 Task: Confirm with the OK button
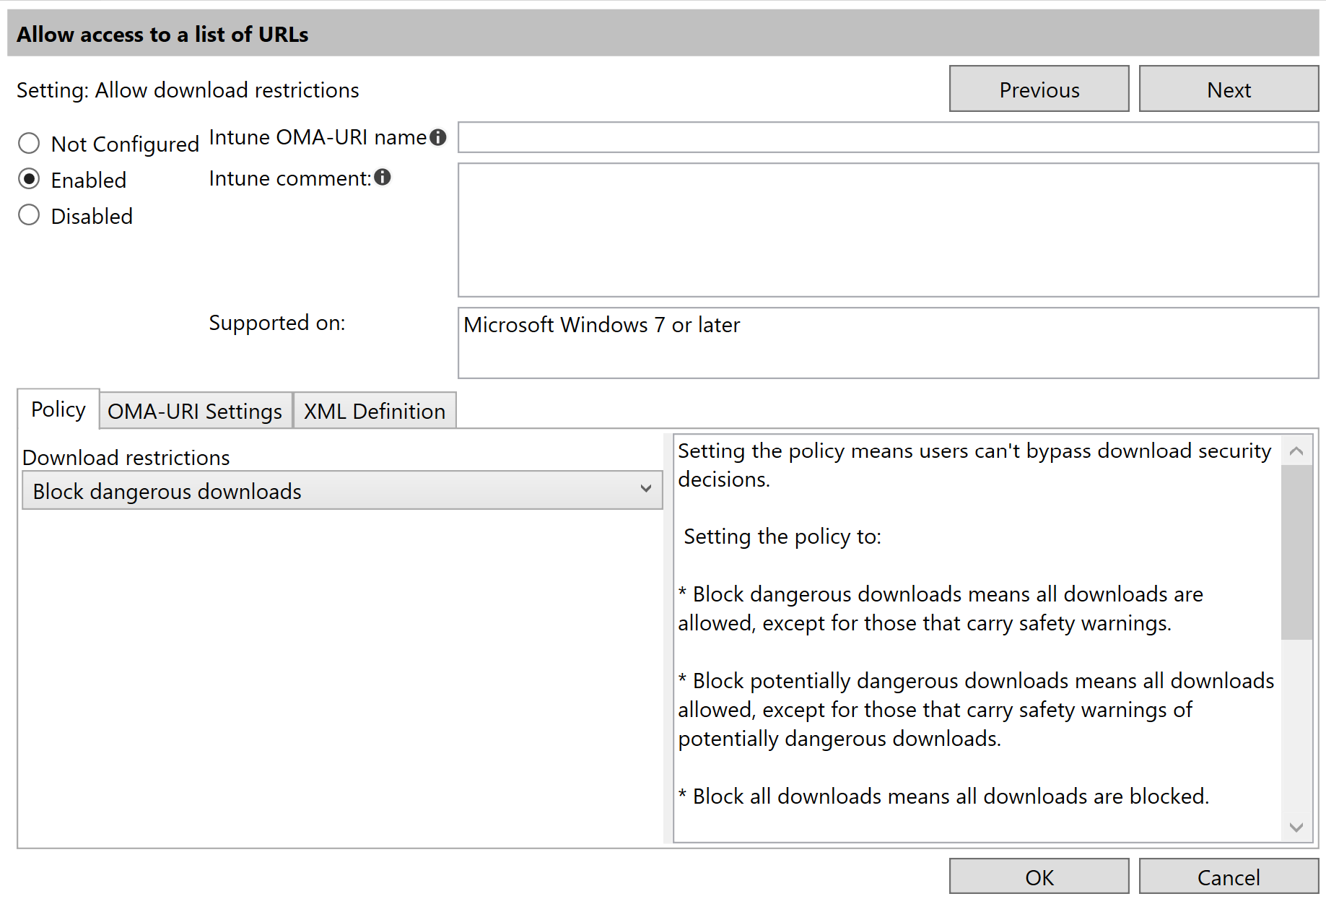(x=1039, y=877)
